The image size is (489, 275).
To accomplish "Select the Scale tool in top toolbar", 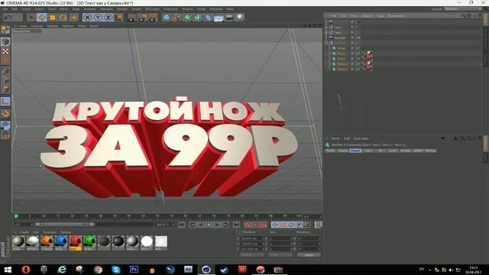I will pyautogui.click(x=53, y=17).
